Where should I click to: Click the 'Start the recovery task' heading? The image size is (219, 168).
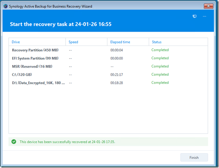pyautogui.click(x=60, y=24)
